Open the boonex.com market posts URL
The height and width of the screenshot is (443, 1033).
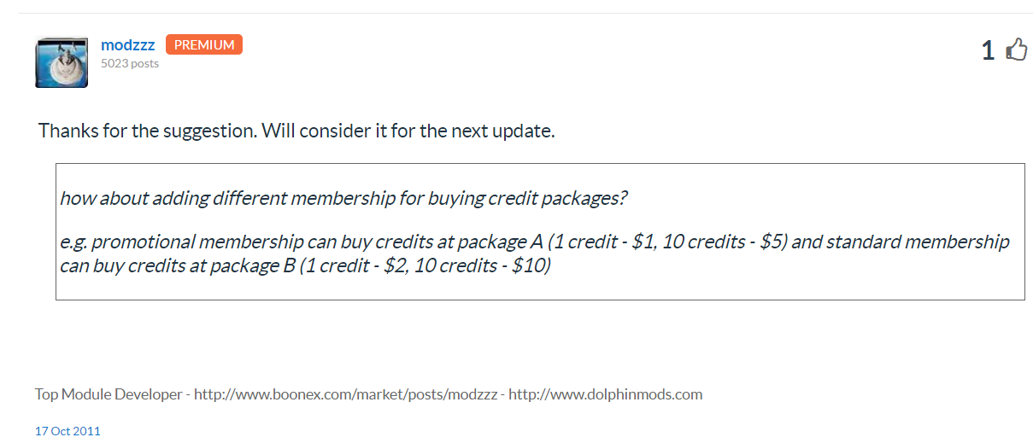[x=349, y=394]
